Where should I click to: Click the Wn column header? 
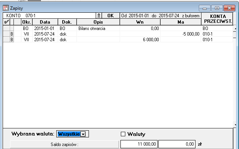140,22
